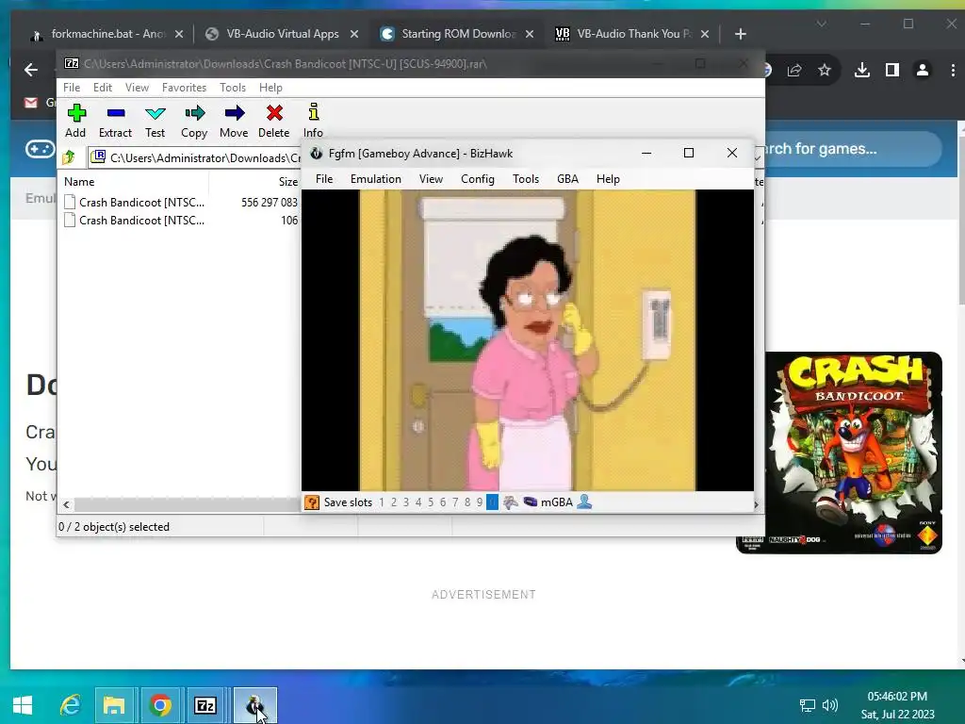Image resolution: width=965 pixels, height=724 pixels.
Task: Open File Explorer from taskbar
Action: [114, 705]
